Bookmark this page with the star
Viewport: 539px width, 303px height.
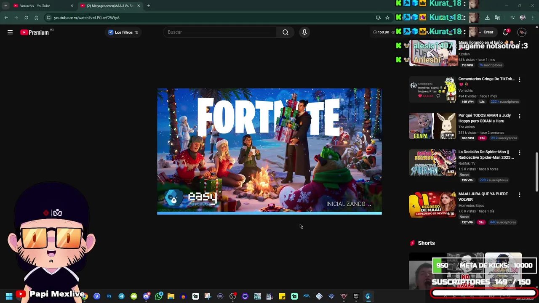(387, 18)
